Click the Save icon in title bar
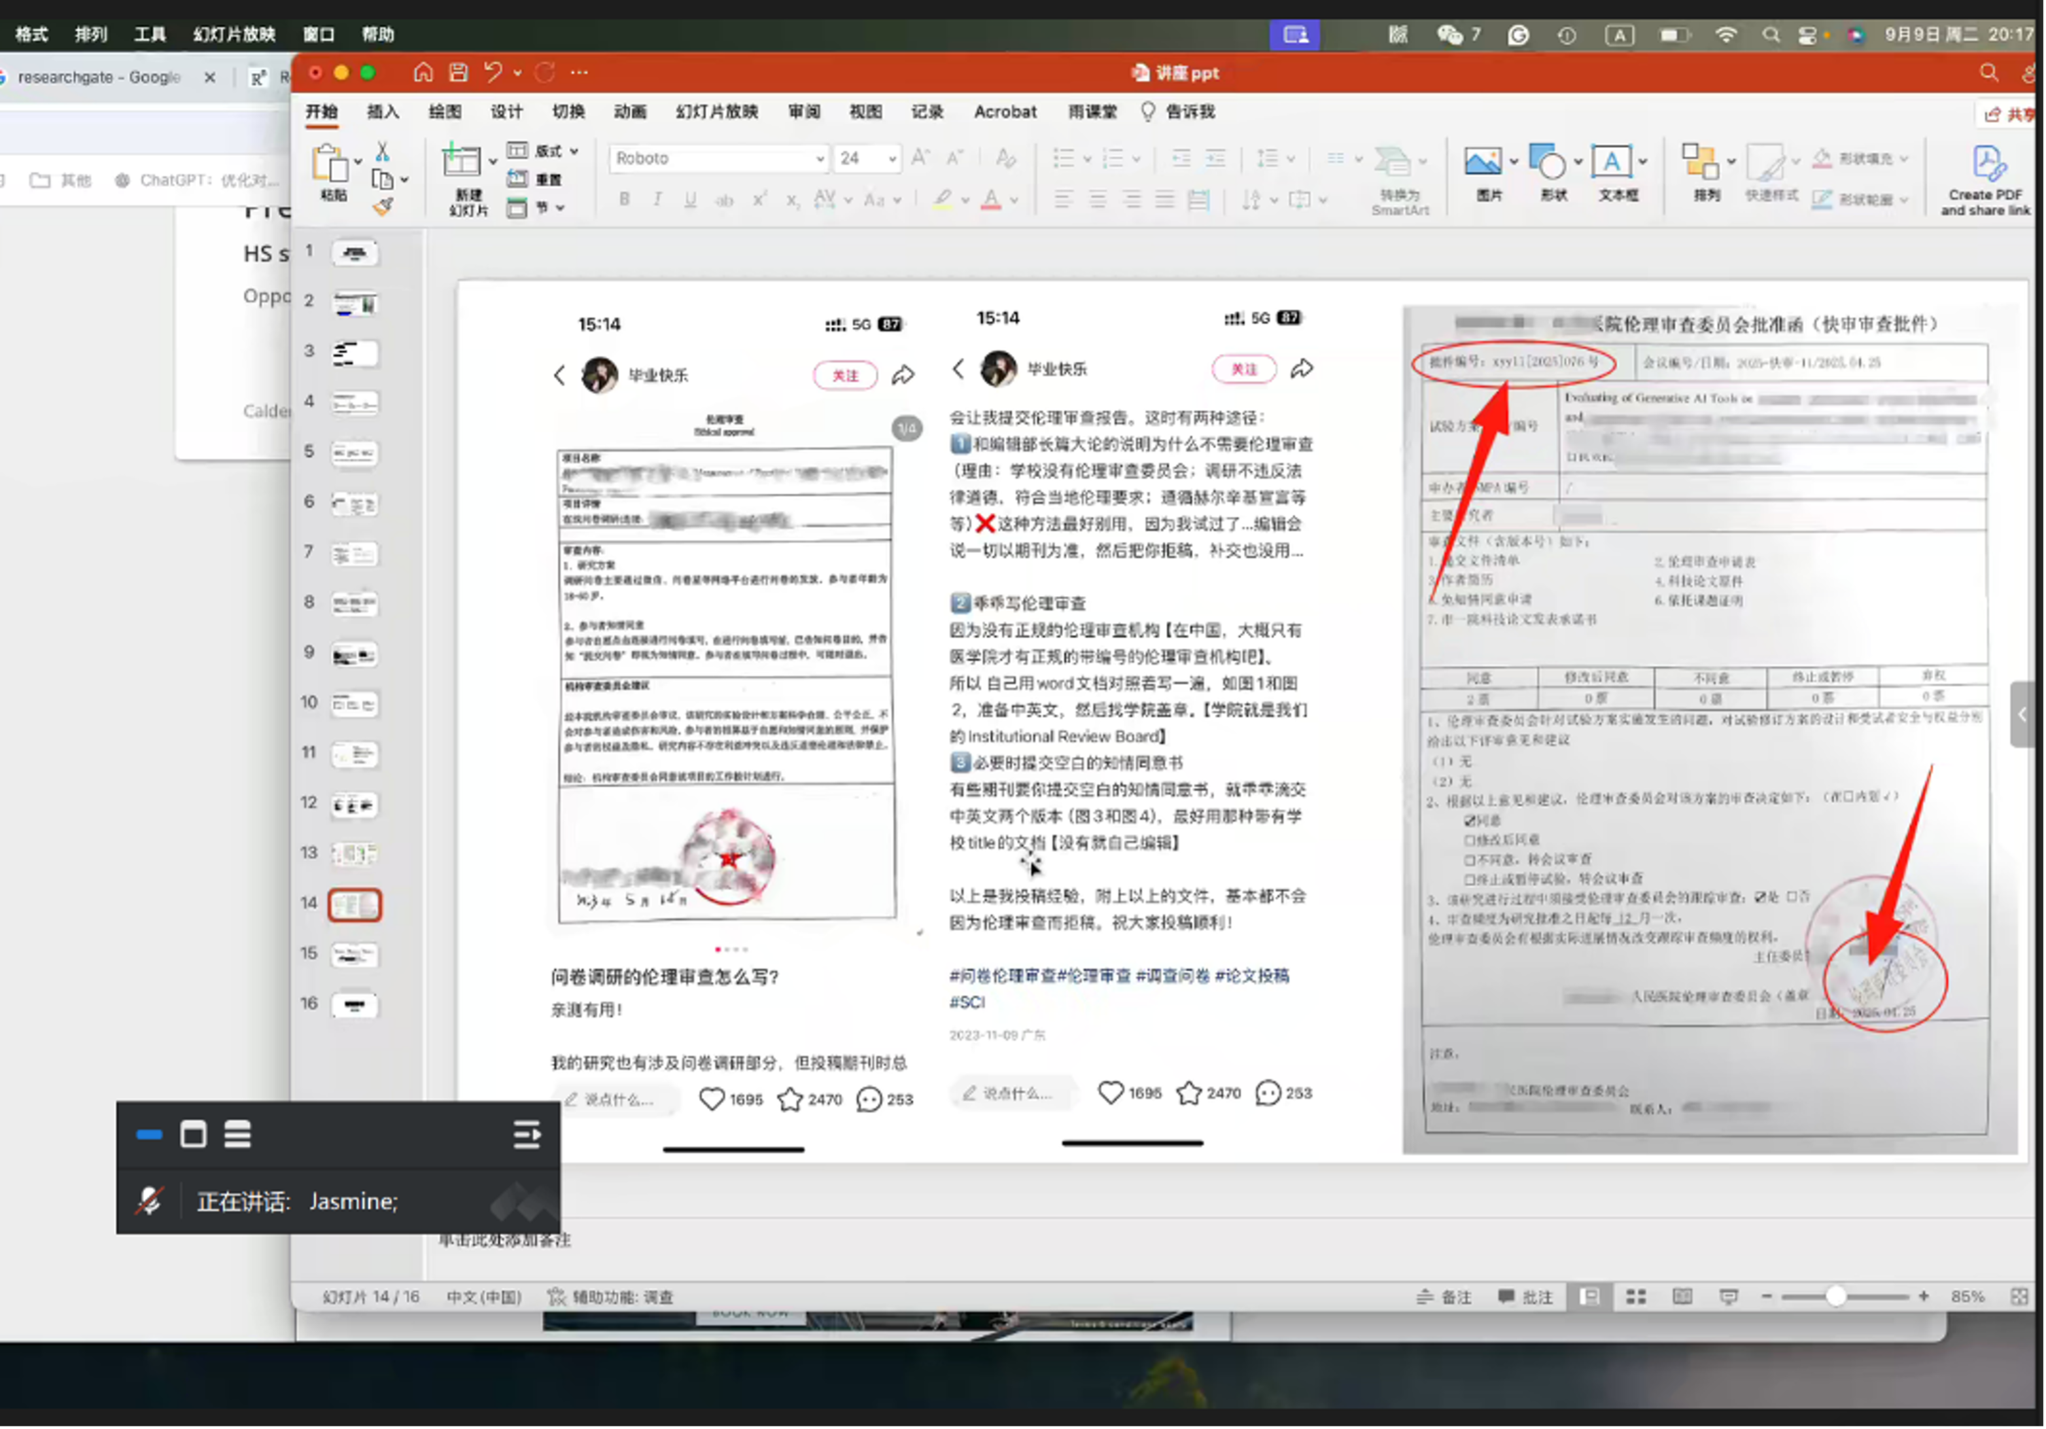Screen dimensions: 2046x1429 coord(458,72)
